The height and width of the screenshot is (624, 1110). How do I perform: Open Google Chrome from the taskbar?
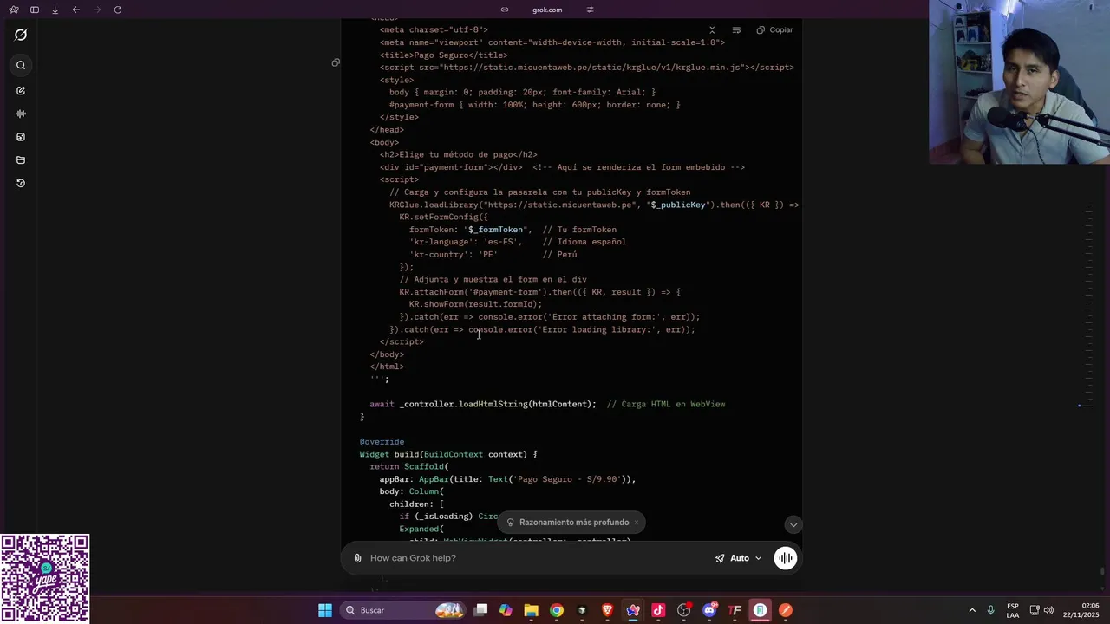557,610
